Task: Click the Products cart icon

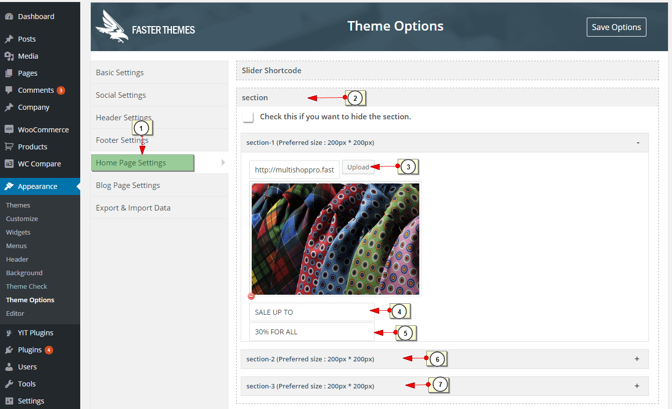Action: 9,147
